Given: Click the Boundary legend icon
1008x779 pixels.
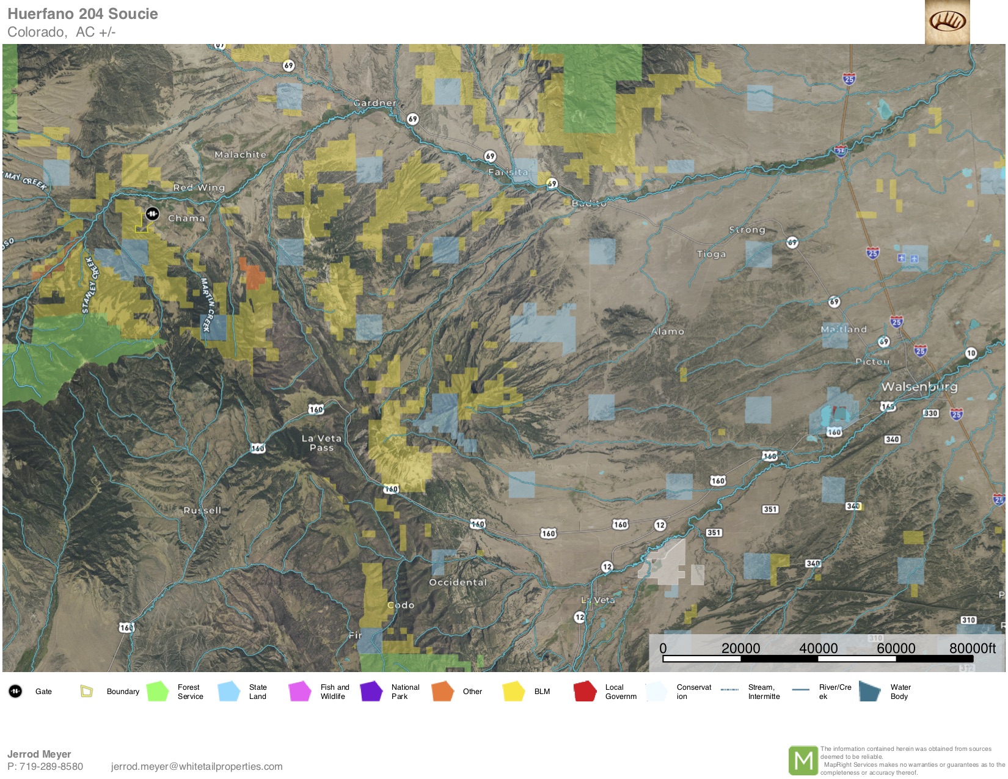Looking at the screenshot, I should 87,692.
